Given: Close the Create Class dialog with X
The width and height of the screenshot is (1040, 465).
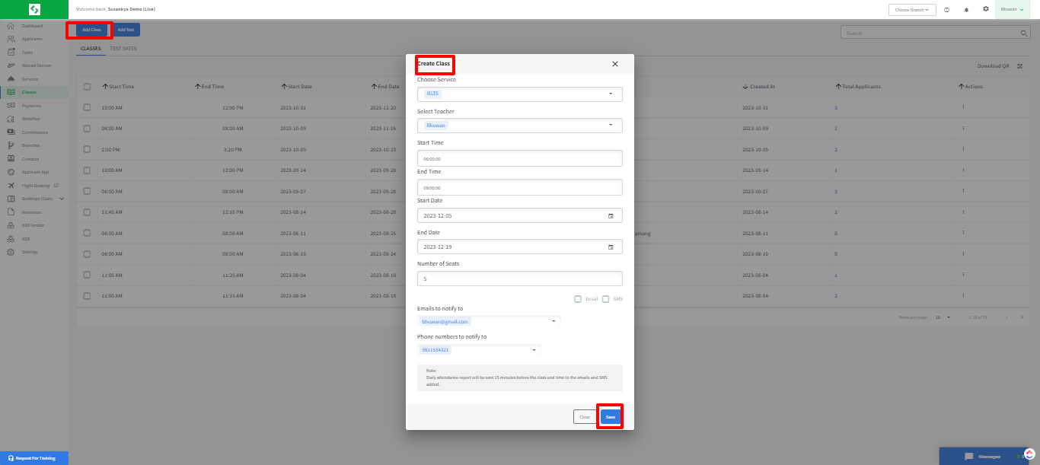Looking at the screenshot, I should pyautogui.click(x=615, y=64).
